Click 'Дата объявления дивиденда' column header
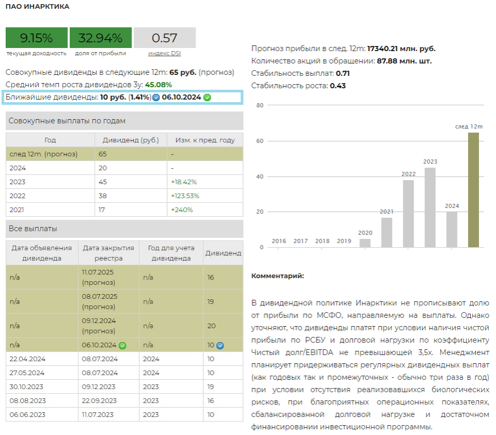The height and width of the screenshot is (435, 496). point(42,253)
